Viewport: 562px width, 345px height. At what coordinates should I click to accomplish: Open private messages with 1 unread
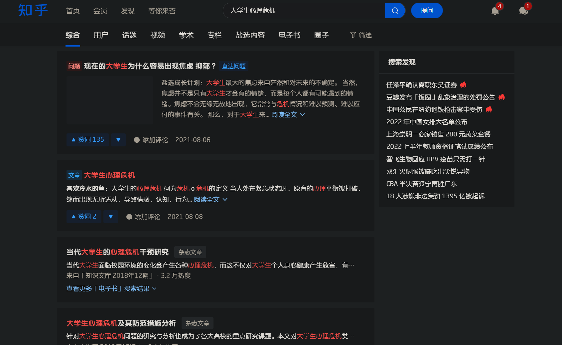click(x=523, y=11)
